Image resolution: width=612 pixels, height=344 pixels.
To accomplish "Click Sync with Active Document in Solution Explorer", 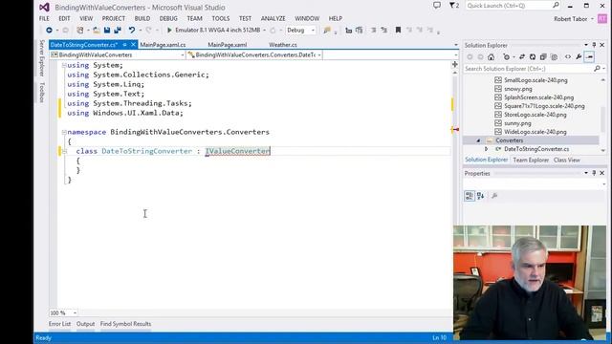I will coord(522,57).
